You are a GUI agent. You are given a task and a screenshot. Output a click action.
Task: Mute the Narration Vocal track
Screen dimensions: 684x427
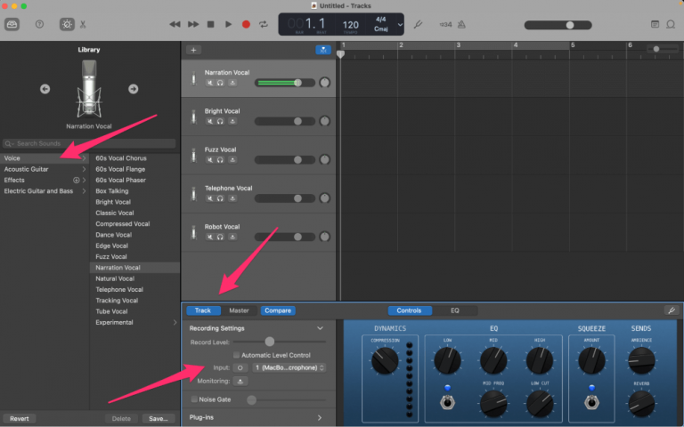pos(210,83)
